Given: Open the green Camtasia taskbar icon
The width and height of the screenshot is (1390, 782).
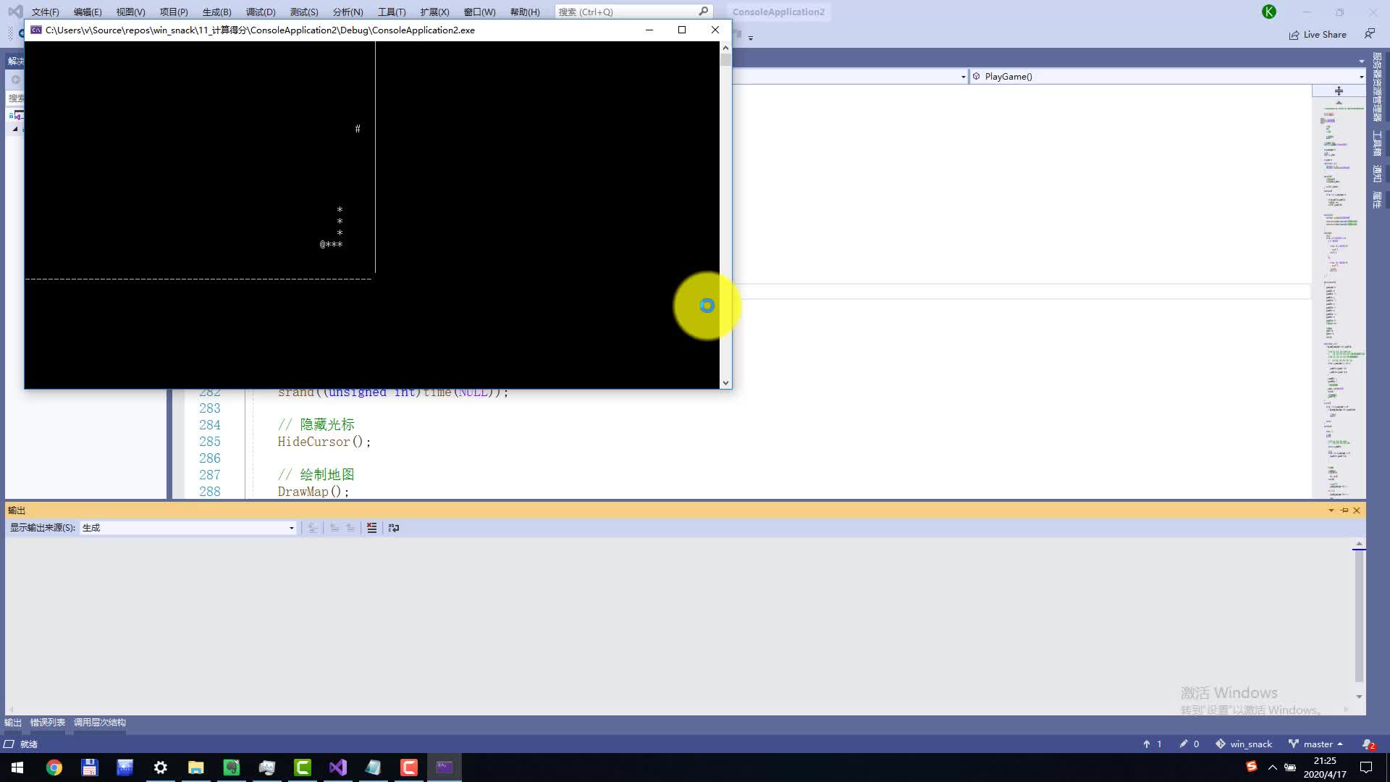Looking at the screenshot, I should pos(302,768).
